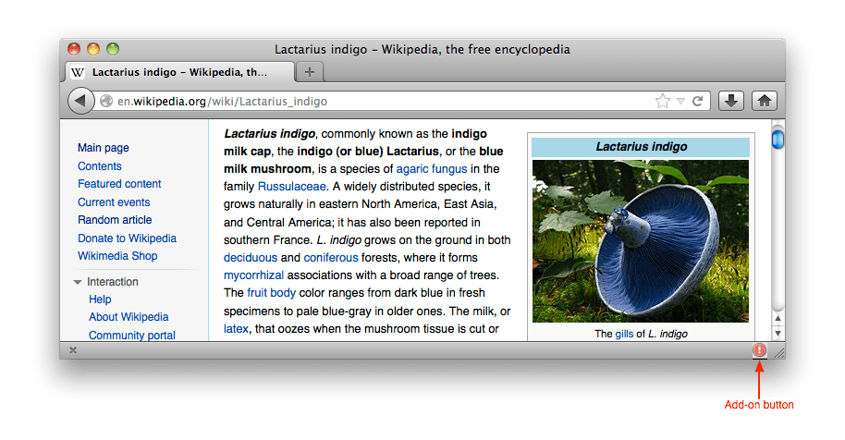
Task: Go to the Home page button
Action: coord(765,101)
